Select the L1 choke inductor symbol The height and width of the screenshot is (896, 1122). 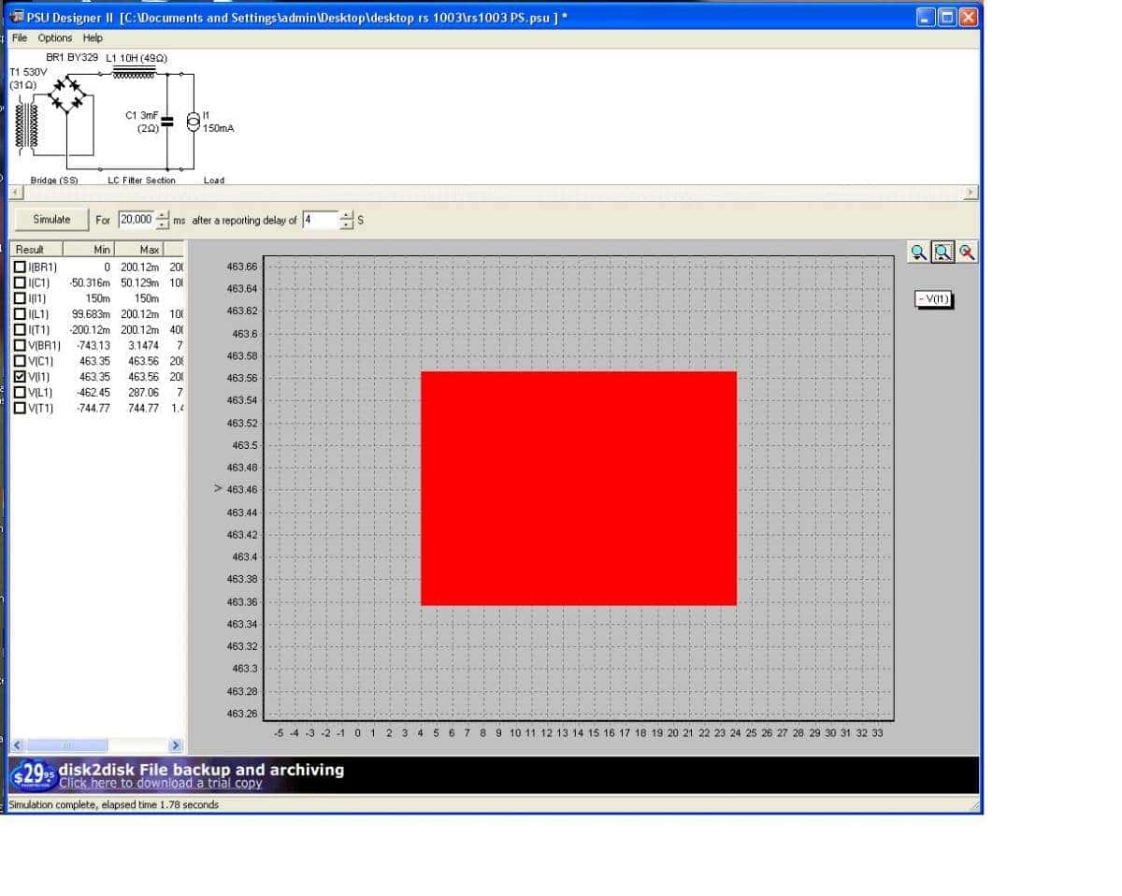click(x=134, y=72)
